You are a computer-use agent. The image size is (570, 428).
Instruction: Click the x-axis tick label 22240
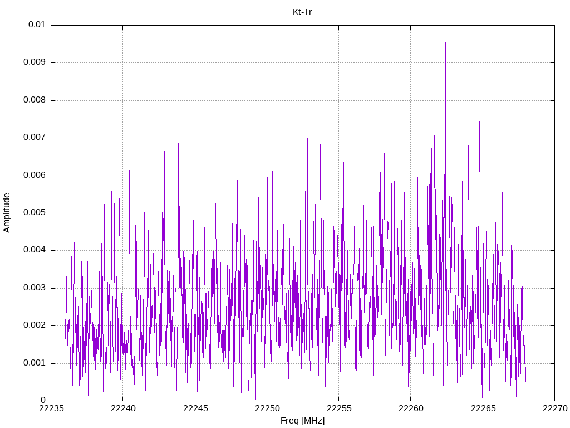coord(123,408)
